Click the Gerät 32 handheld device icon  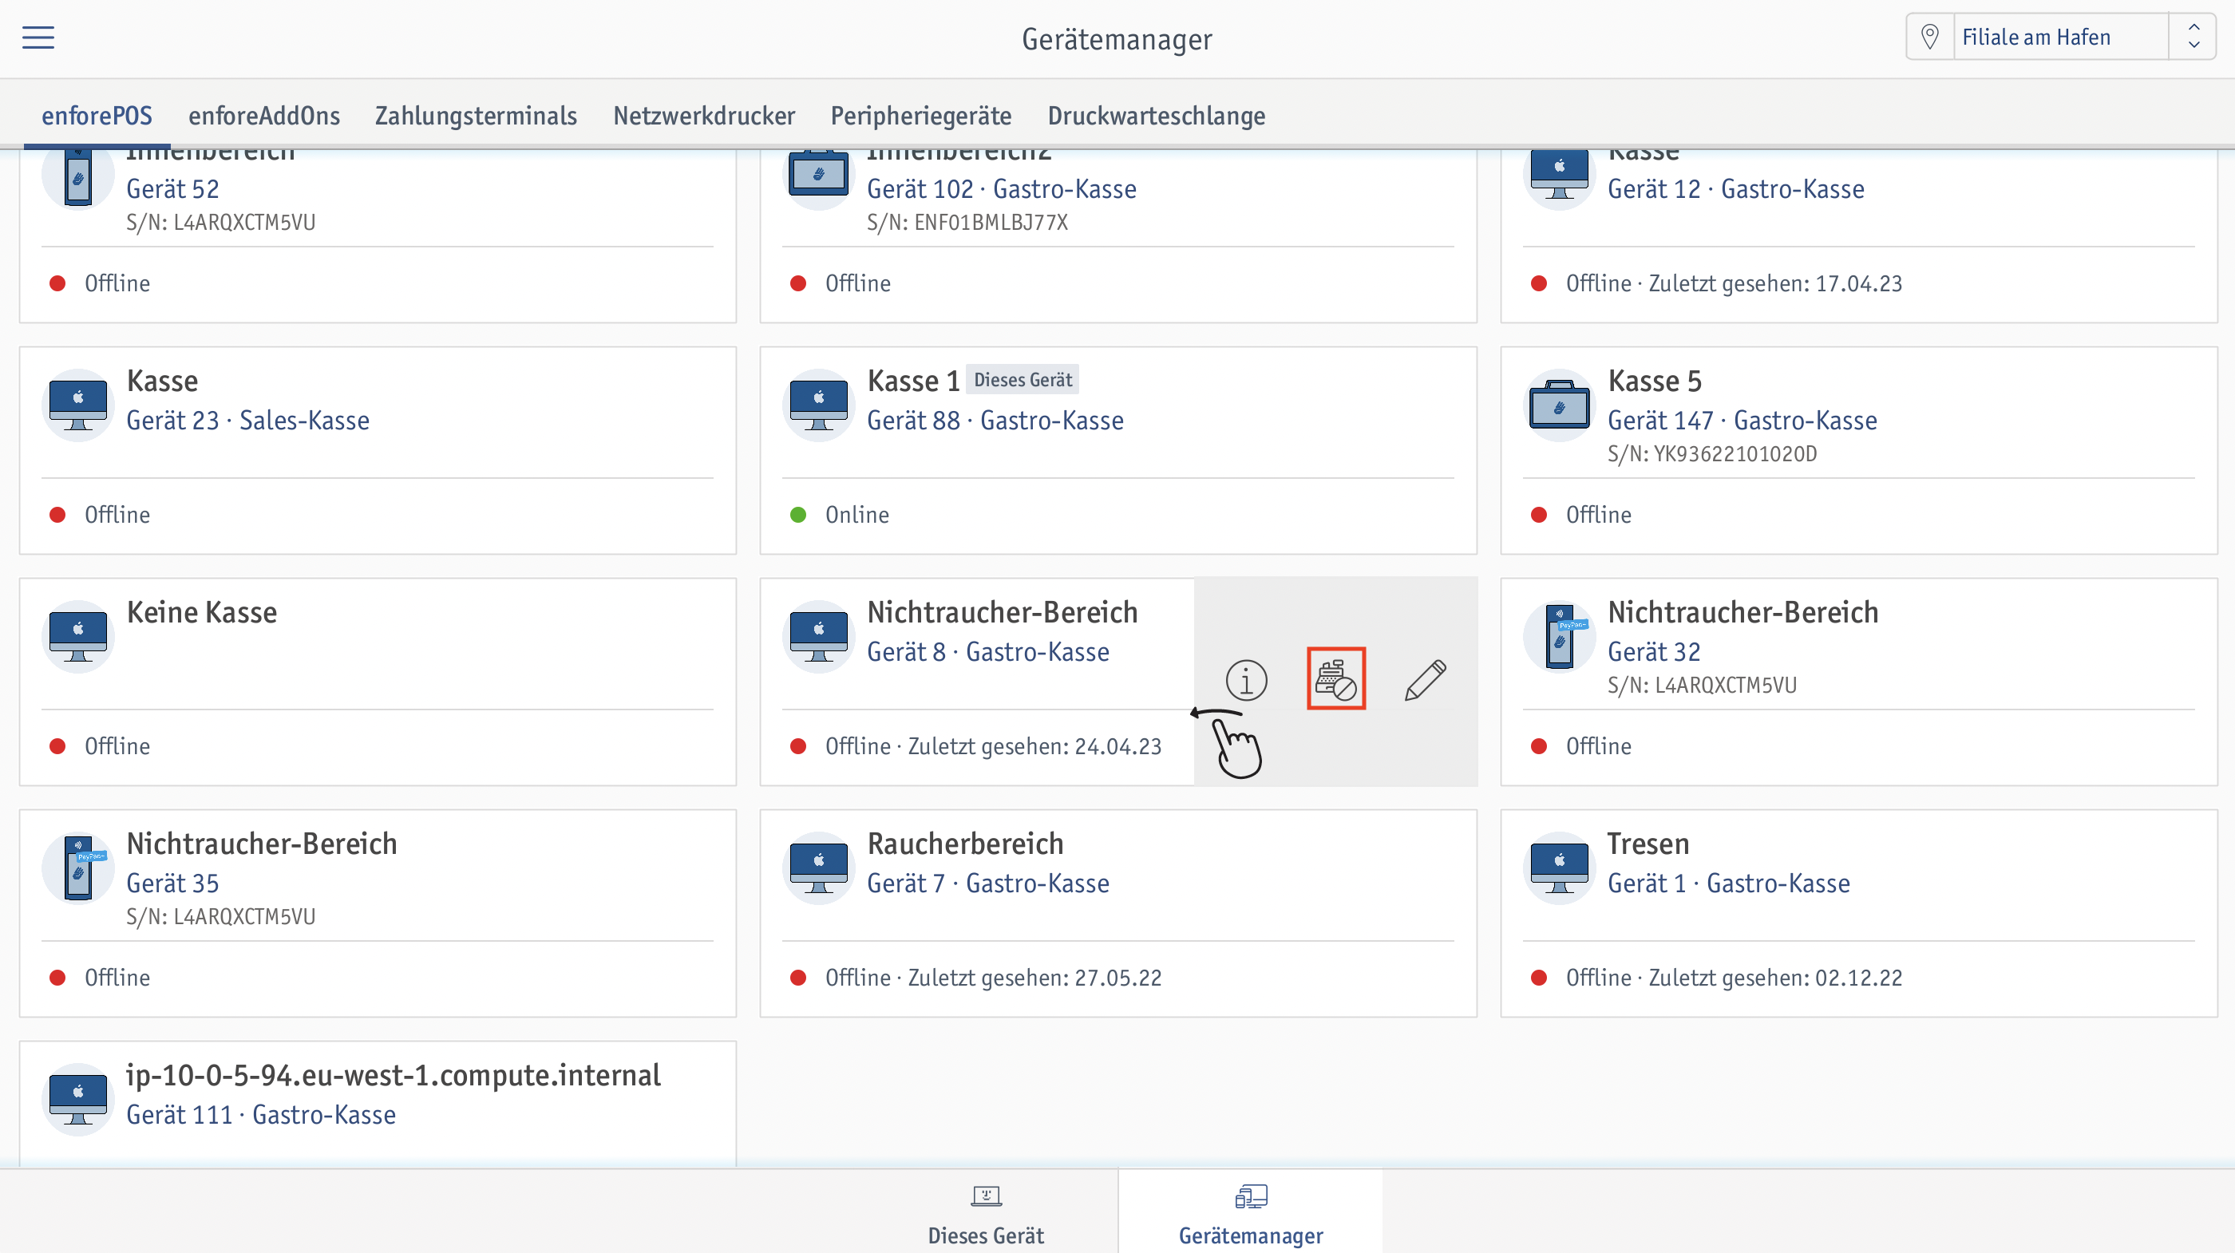pos(1559,637)
